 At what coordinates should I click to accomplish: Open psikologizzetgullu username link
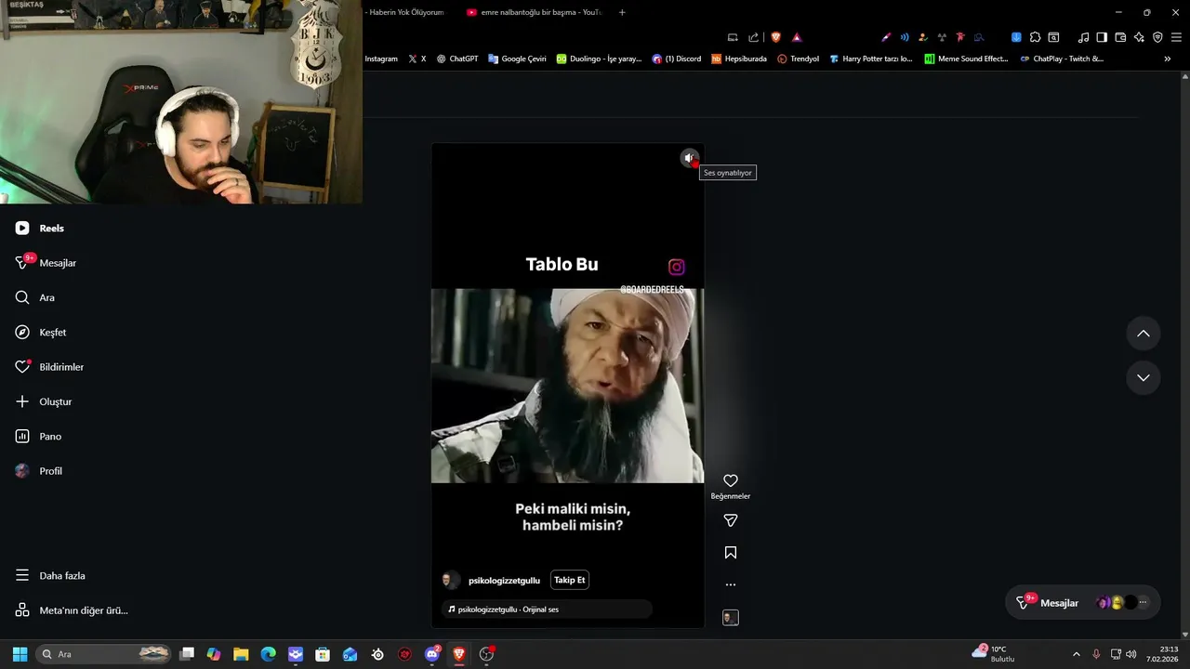[x=504, y=581]
